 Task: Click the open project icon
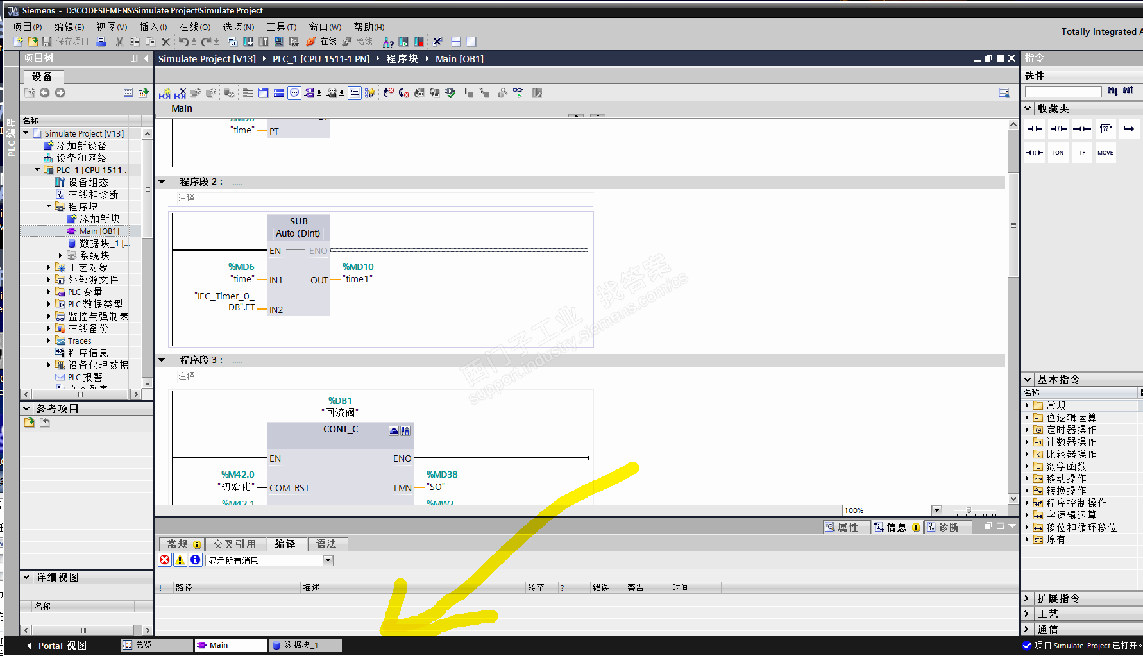pyautogui.click(x=33, y=42)
